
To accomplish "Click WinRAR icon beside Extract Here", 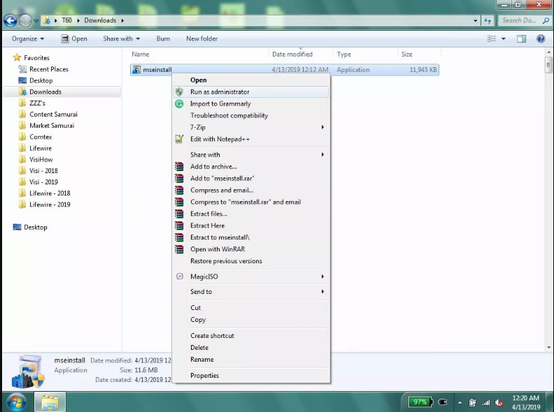I will 180,226.
